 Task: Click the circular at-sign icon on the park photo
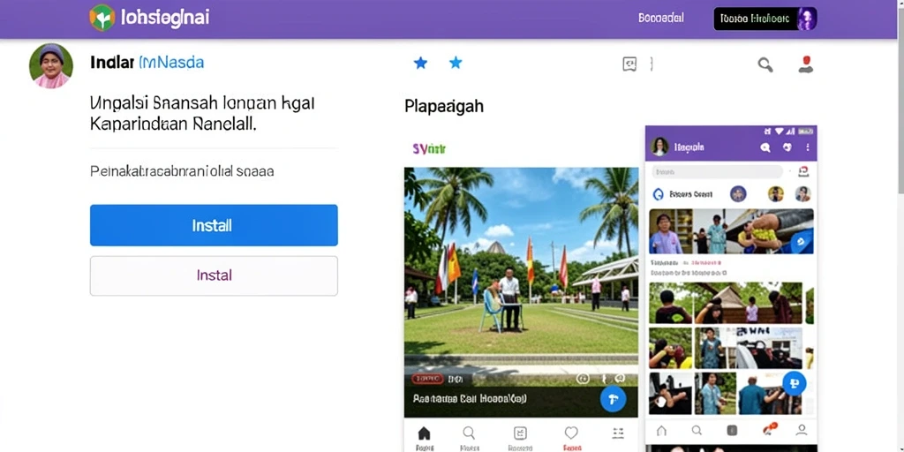click(583, 379)
